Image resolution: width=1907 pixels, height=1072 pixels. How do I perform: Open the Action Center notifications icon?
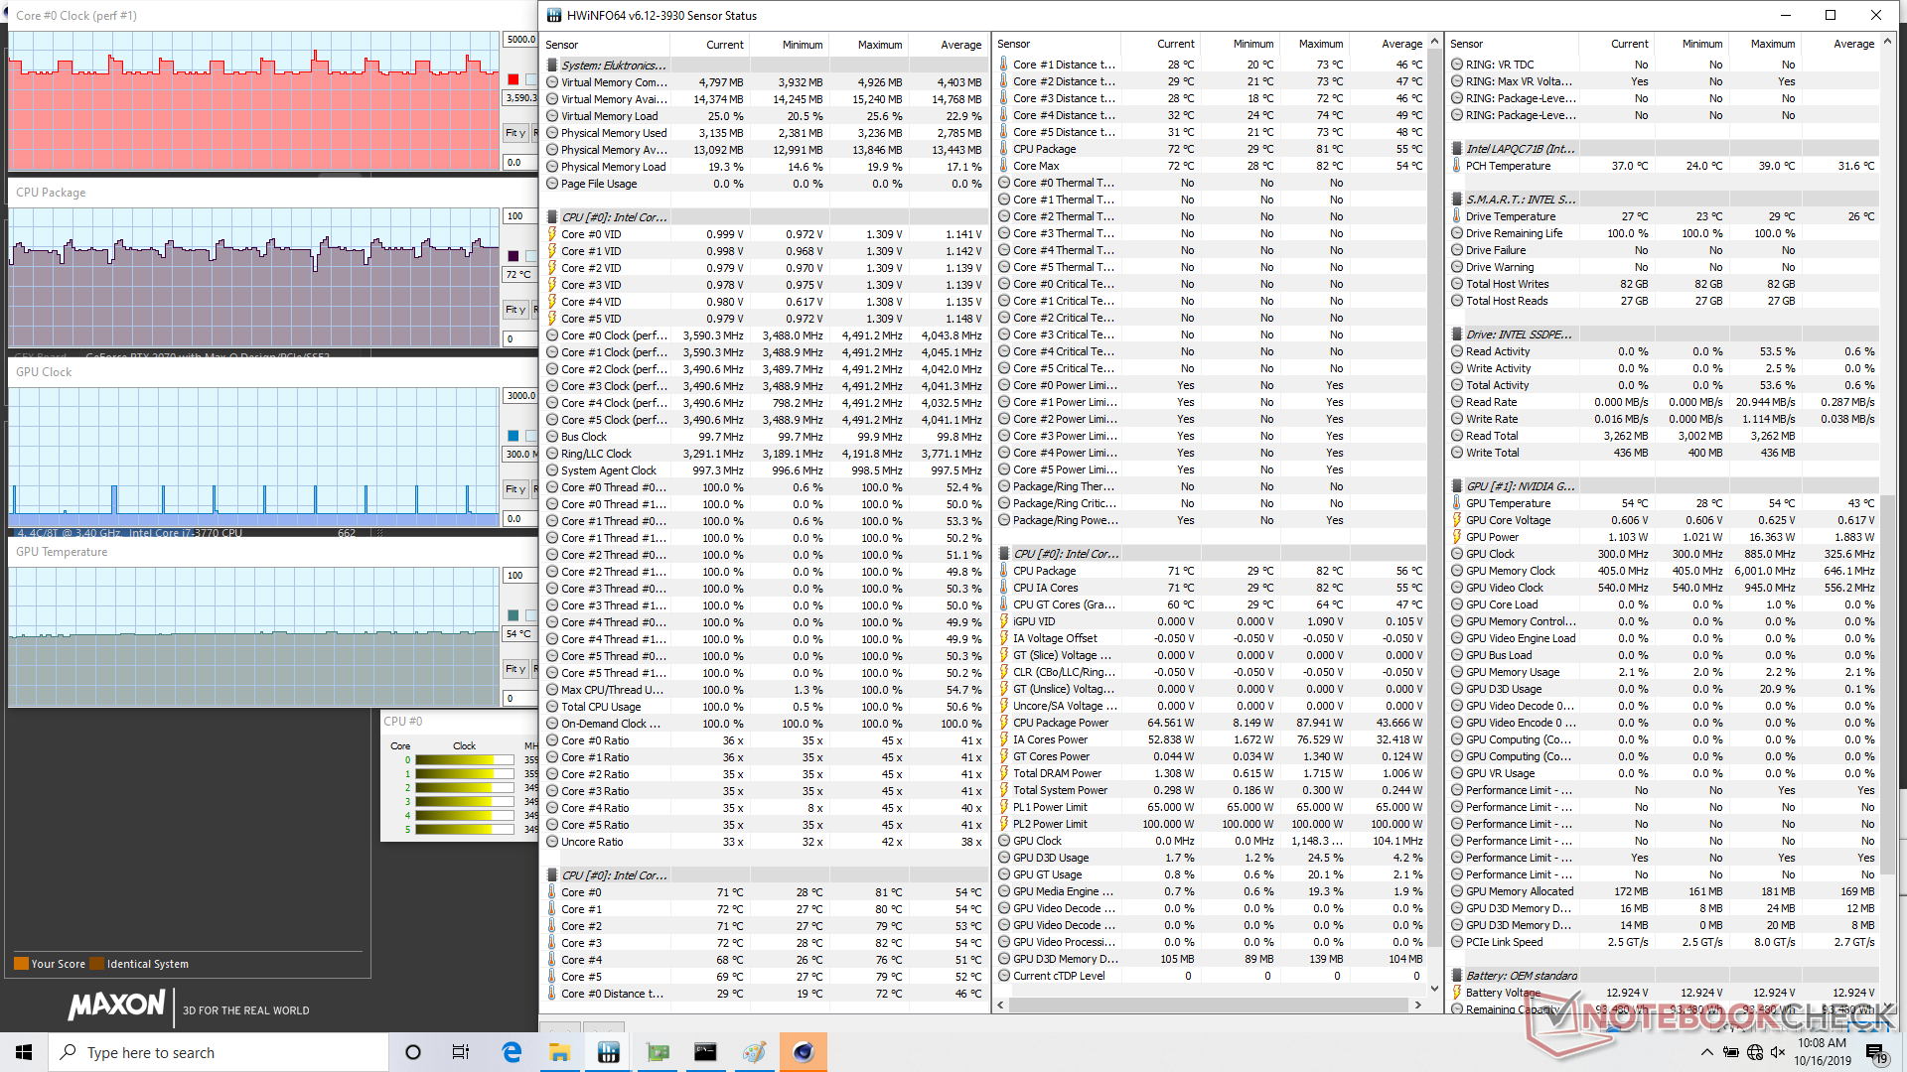pyautogui.click(x=1876, y=1053)
